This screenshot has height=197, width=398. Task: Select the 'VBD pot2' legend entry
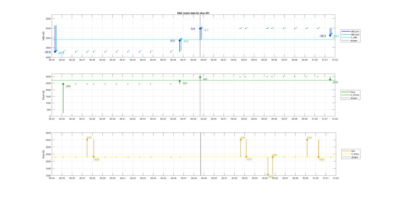(351, 34)
